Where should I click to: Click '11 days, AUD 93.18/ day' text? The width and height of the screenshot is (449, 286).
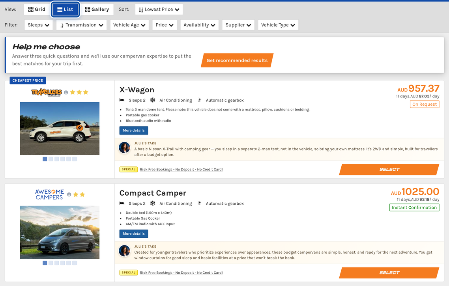(418, 200)
